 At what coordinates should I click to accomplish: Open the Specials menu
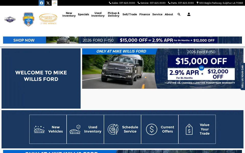(x=83, y=14)
